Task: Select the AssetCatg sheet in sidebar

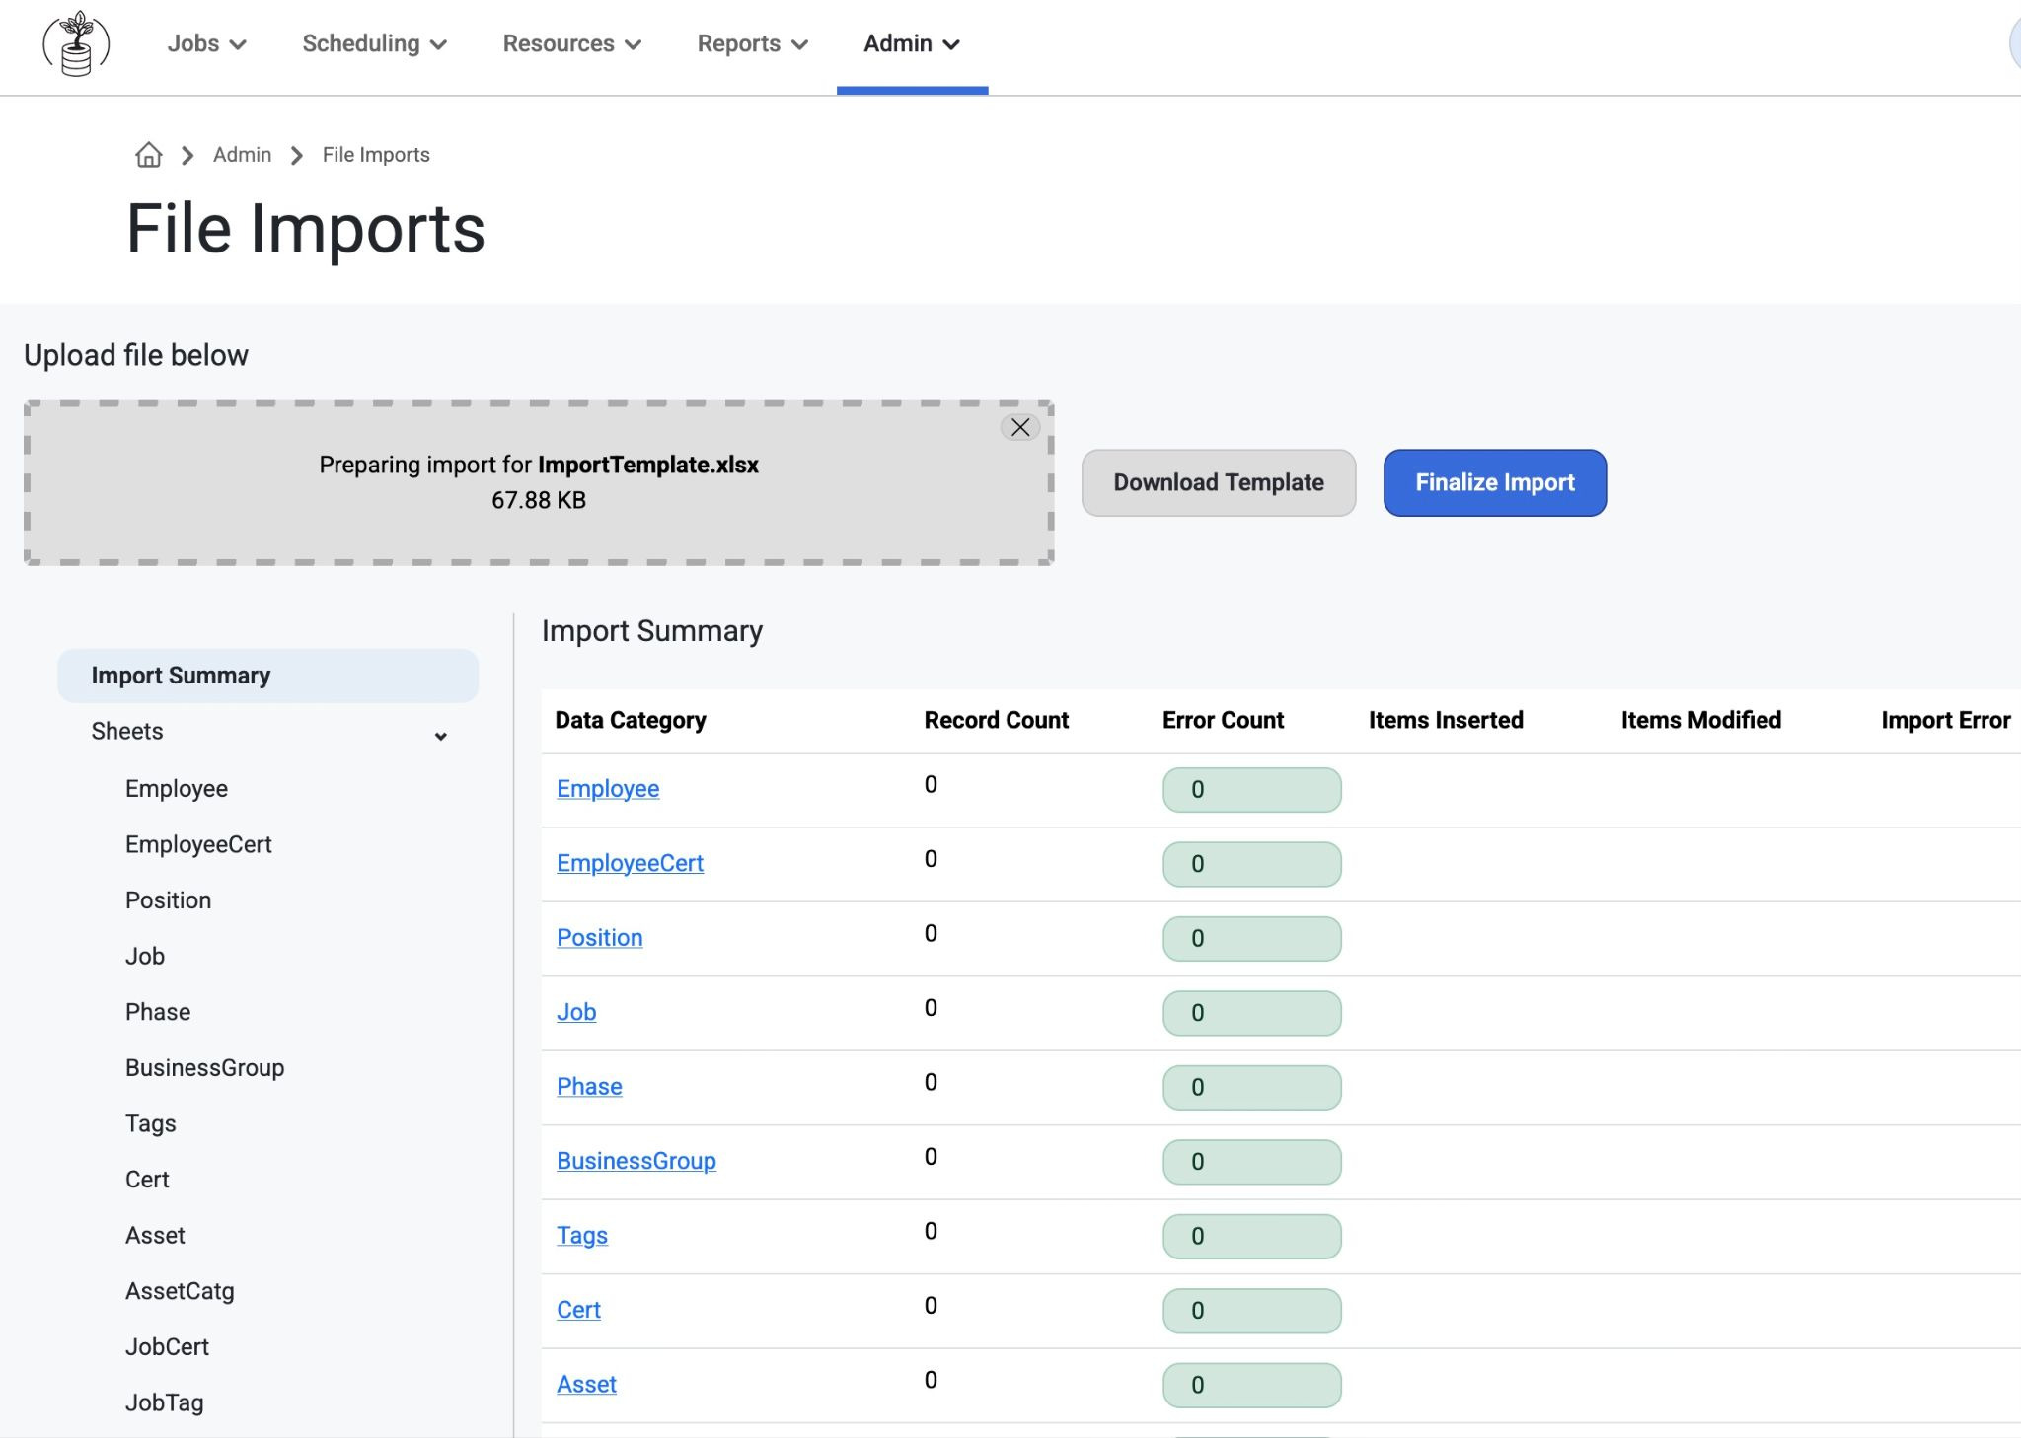Action: [x=180, y=1291]
